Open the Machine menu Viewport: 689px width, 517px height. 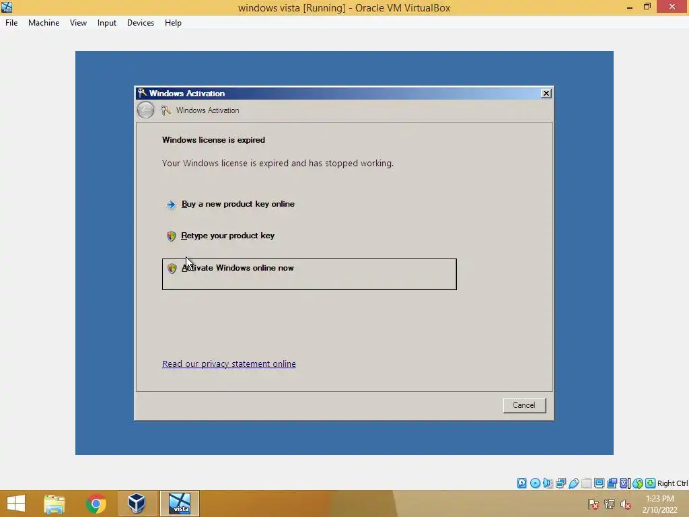tap(44, 23)
